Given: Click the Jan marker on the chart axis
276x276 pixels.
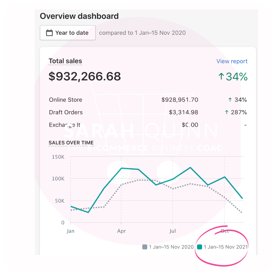Looking at the screenshot, I should (71, 231).
